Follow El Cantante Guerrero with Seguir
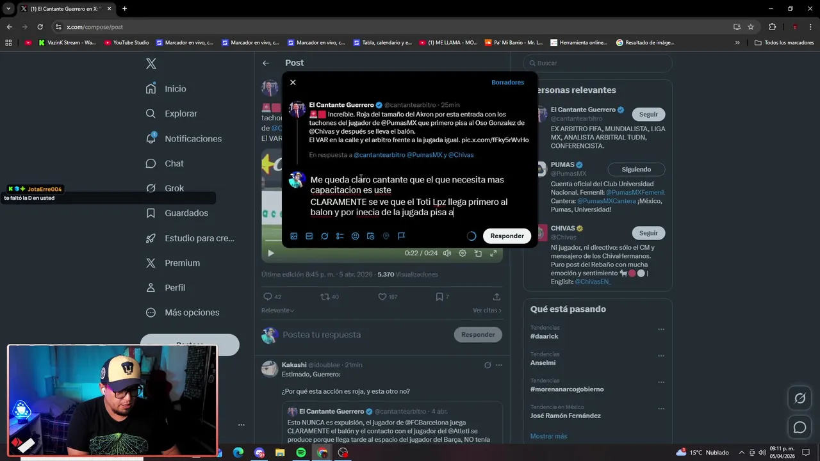The height and width of the screenshot is (461, 820). (648, 115)
